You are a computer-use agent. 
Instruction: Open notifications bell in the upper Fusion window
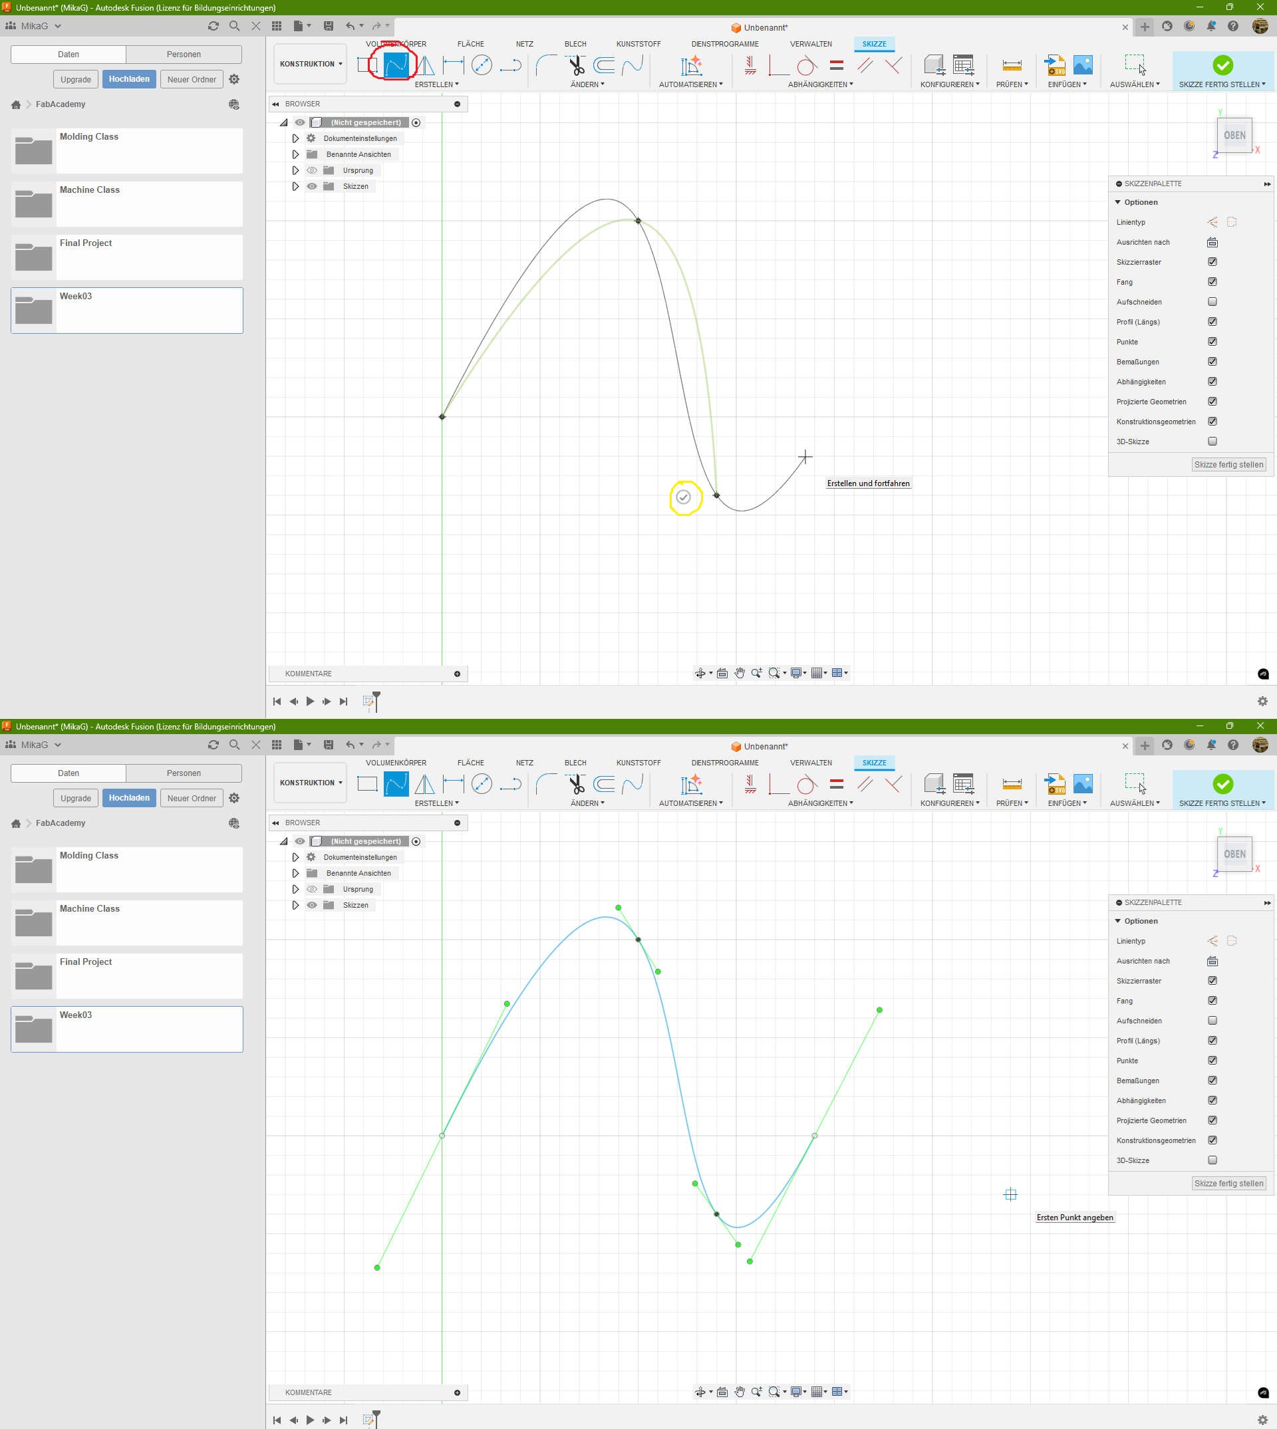(x=1211, y=26)
